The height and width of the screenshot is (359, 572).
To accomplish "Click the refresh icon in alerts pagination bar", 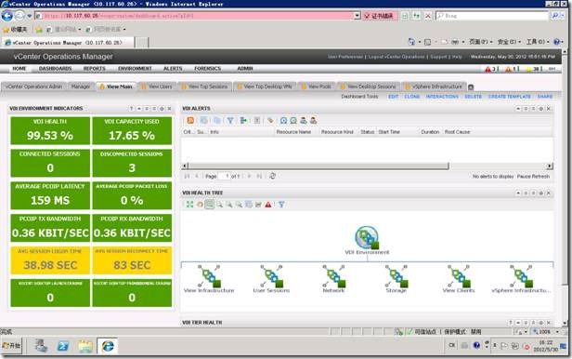I will (272, 176).
